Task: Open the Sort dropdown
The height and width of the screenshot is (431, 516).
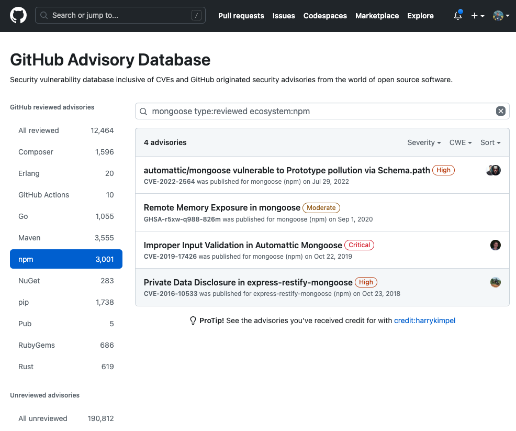Action: (490, 142)
